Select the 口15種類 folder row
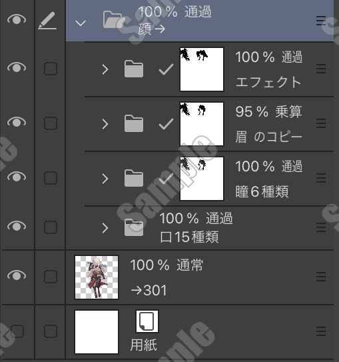Screen dimensions: 339x362 [x=200, y=228]
